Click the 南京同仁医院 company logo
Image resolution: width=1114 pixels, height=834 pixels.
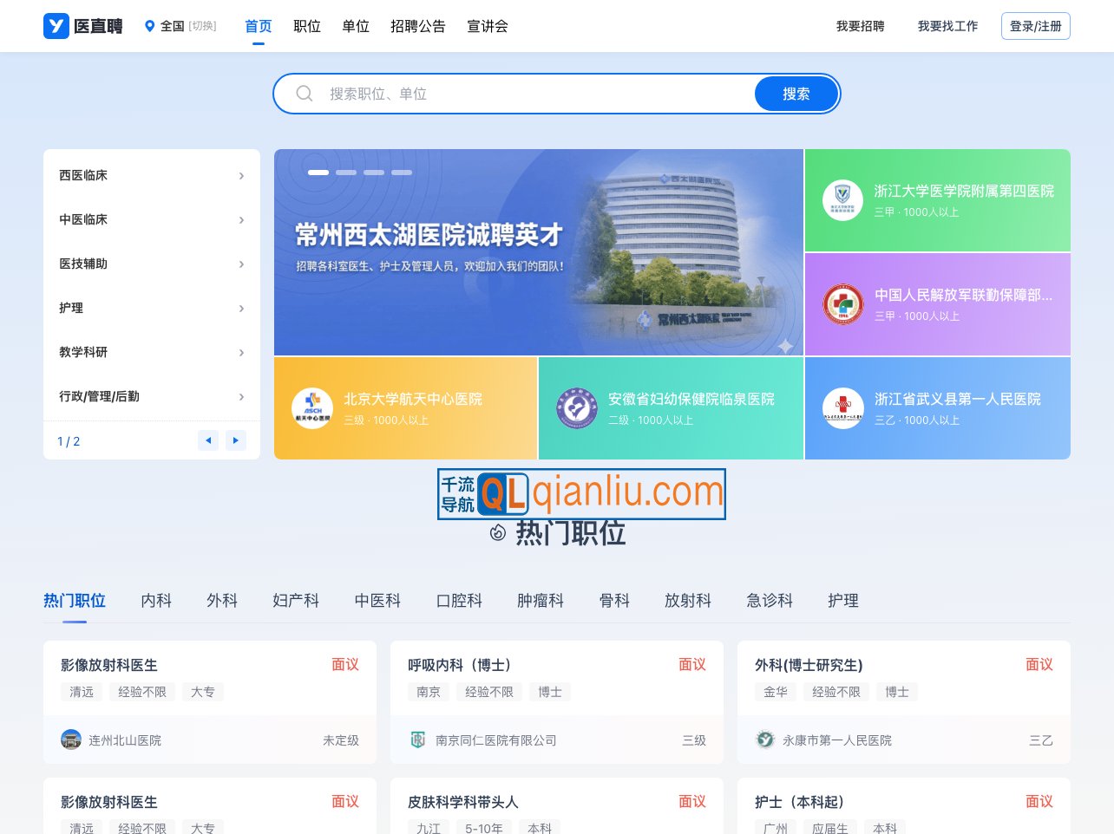[x=418, y=740]
